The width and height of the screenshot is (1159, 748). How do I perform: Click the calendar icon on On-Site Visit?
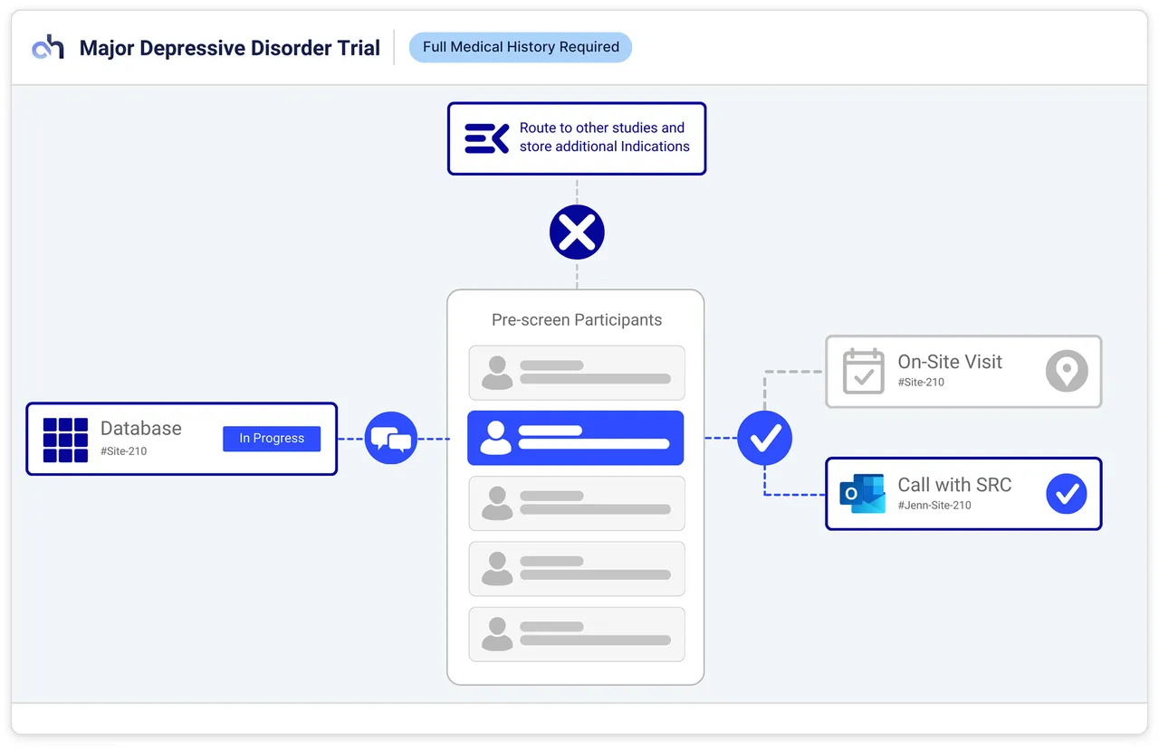pyautogui.click(x=863, y=371)
